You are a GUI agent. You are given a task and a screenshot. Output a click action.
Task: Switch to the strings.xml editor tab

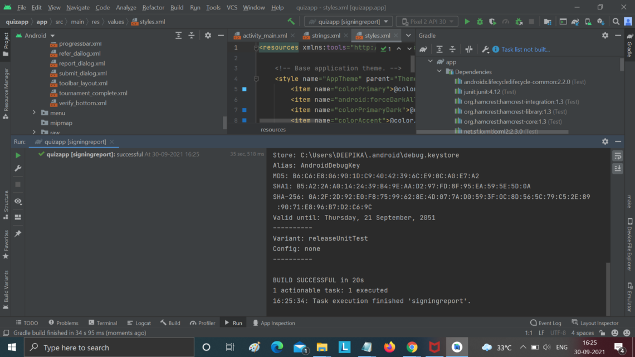coord(326,36)
